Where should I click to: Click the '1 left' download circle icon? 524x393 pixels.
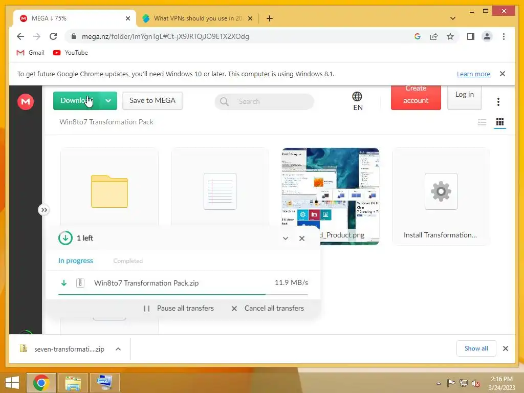tap(65, 238)
